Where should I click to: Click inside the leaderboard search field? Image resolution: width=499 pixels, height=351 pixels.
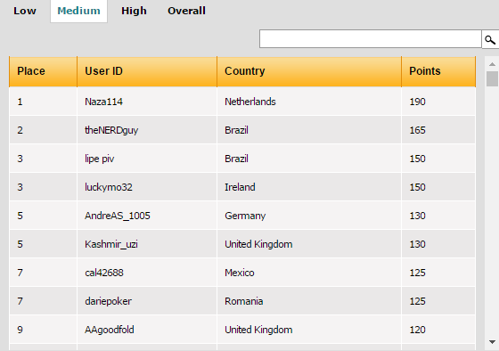click(371, 39)
